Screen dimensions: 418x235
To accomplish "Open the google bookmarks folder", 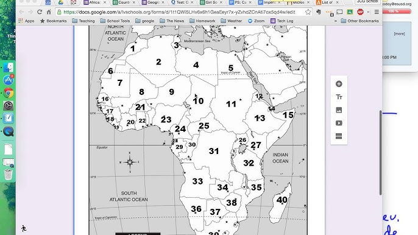I will 145,21.
